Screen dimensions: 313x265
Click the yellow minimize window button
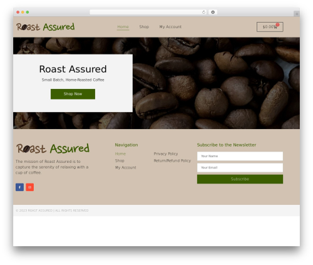(x=23, y=12)
